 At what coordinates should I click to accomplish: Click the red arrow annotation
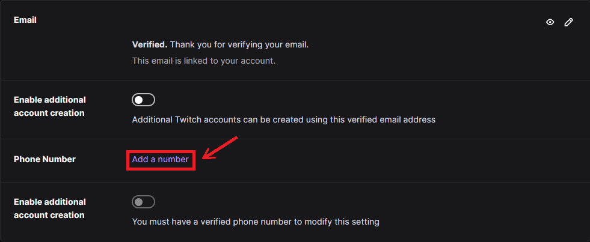tap(220, 148)
